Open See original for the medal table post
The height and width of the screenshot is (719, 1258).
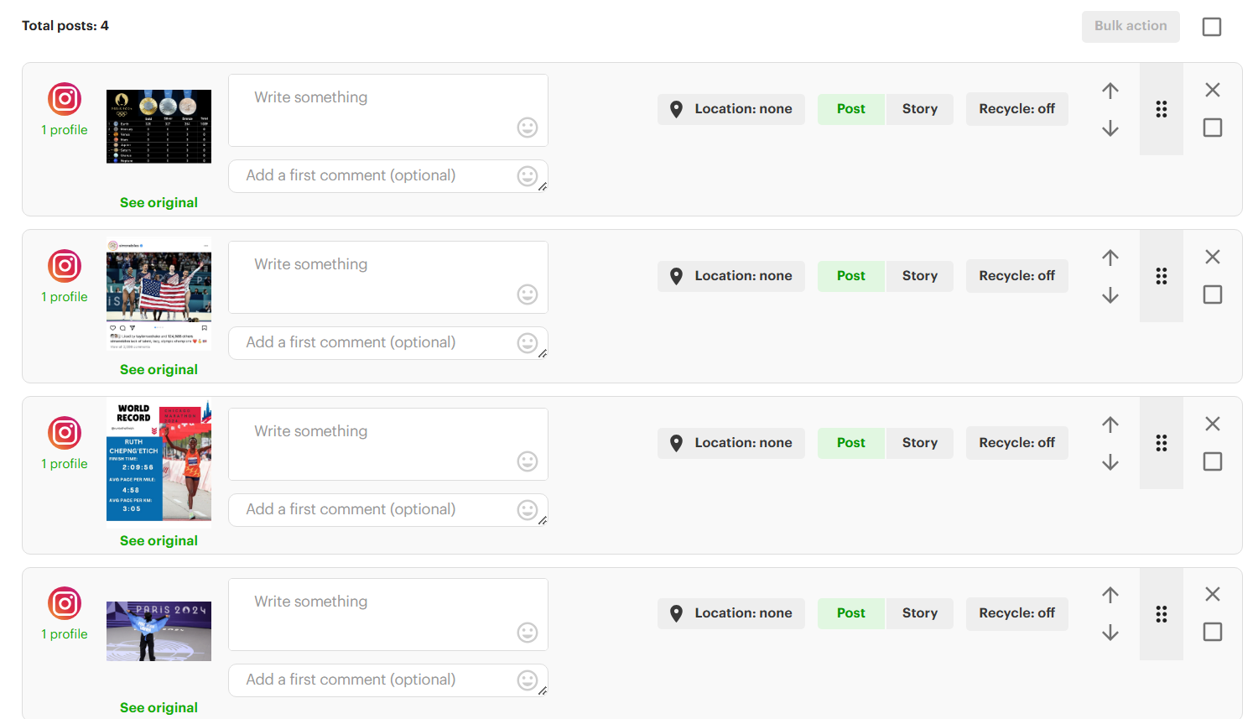(x=159, y=203)
